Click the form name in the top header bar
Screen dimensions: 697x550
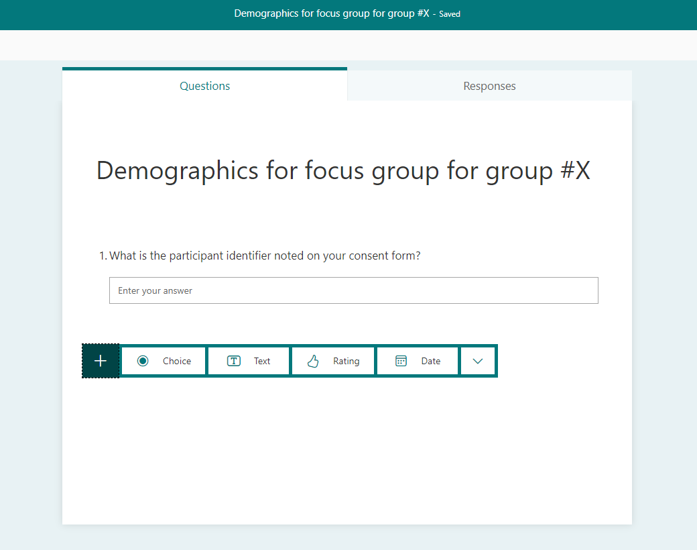[x=331, y=13]
